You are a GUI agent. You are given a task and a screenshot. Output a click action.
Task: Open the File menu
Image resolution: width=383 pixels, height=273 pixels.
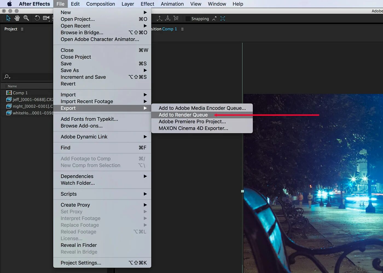pos(60,4)
